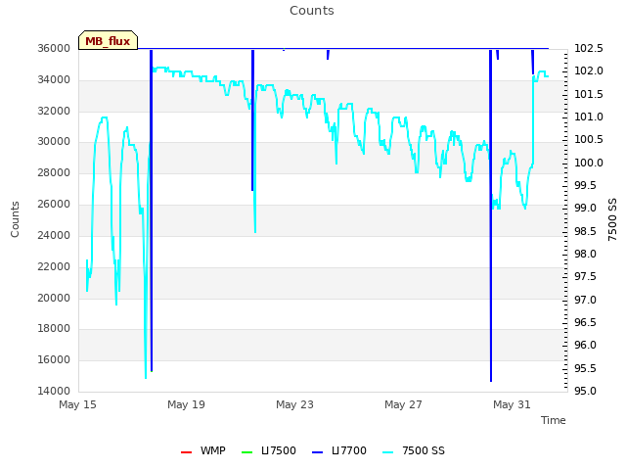Click the 36000 left axis value
The image size is (626, 470).
click(54, 48)
